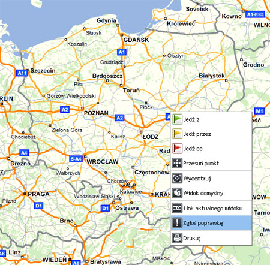Click the Link aktualnego widoku chain icon
The image size is (270, 265).
(x=177, y=208)
